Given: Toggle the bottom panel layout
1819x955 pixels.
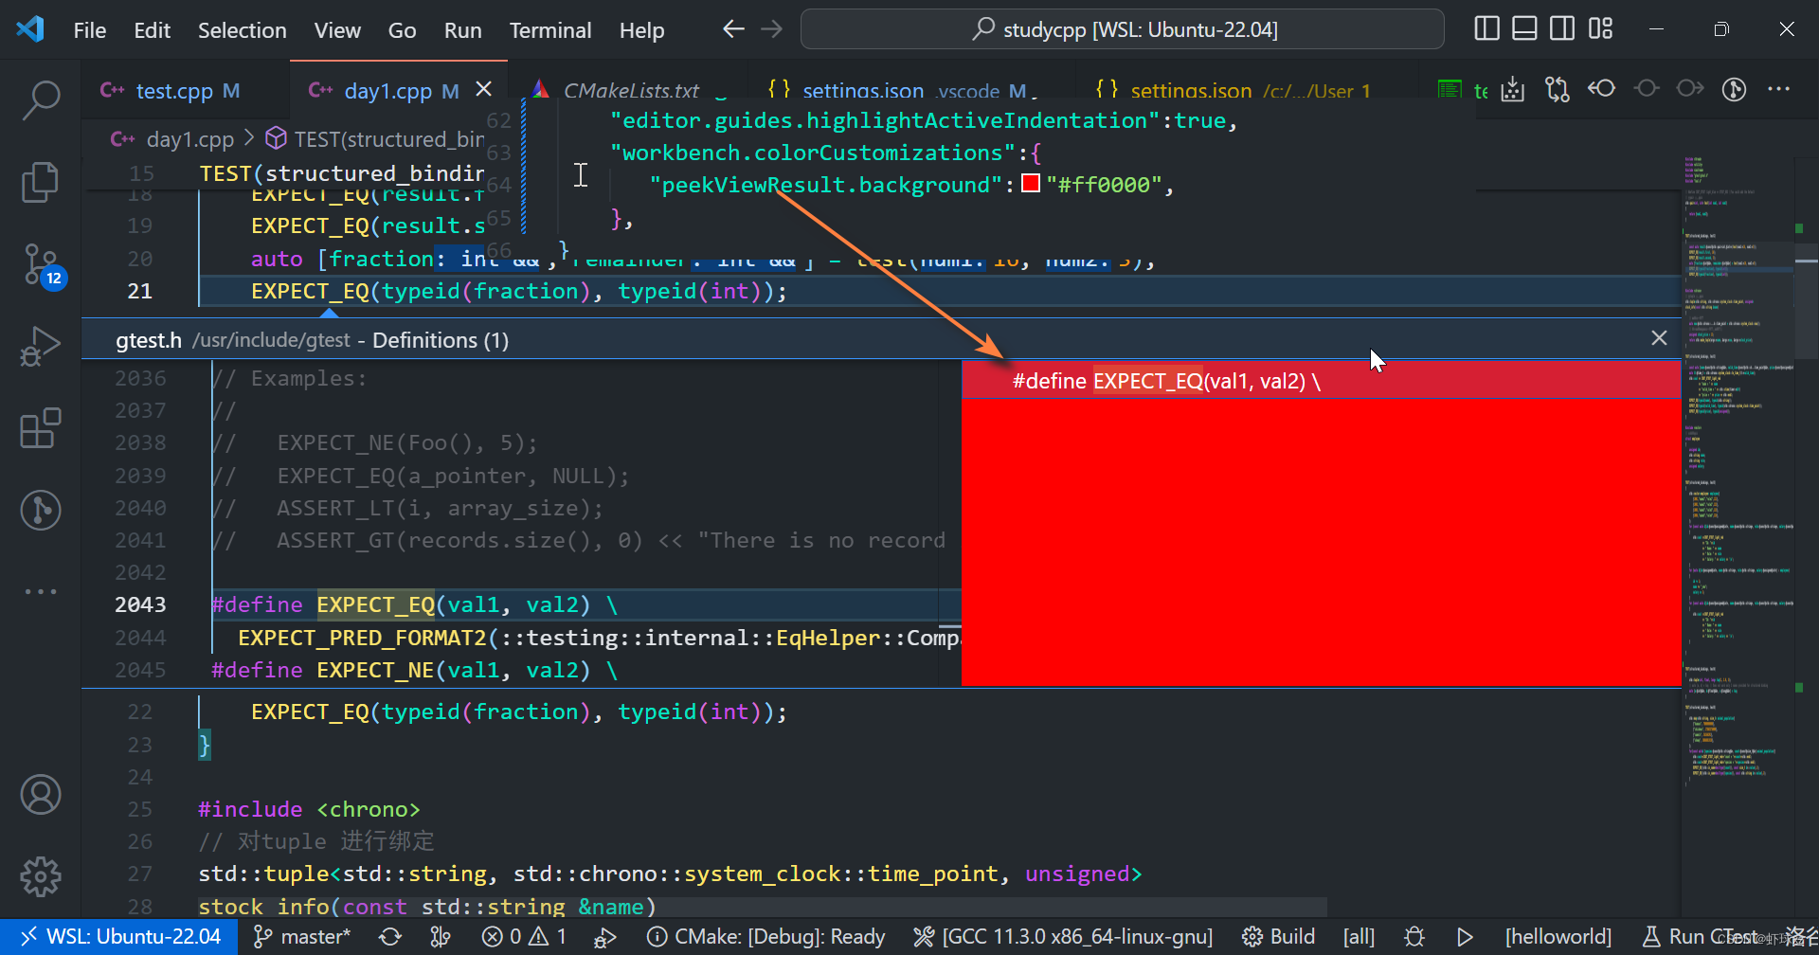Looking at the screenshot, I should pyautogui.click(x=1524, y=29).
